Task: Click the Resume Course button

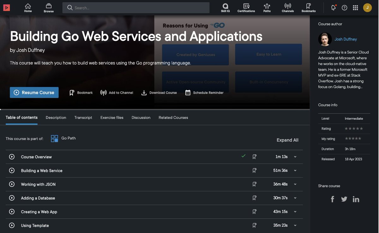Action: coord(34,92)
